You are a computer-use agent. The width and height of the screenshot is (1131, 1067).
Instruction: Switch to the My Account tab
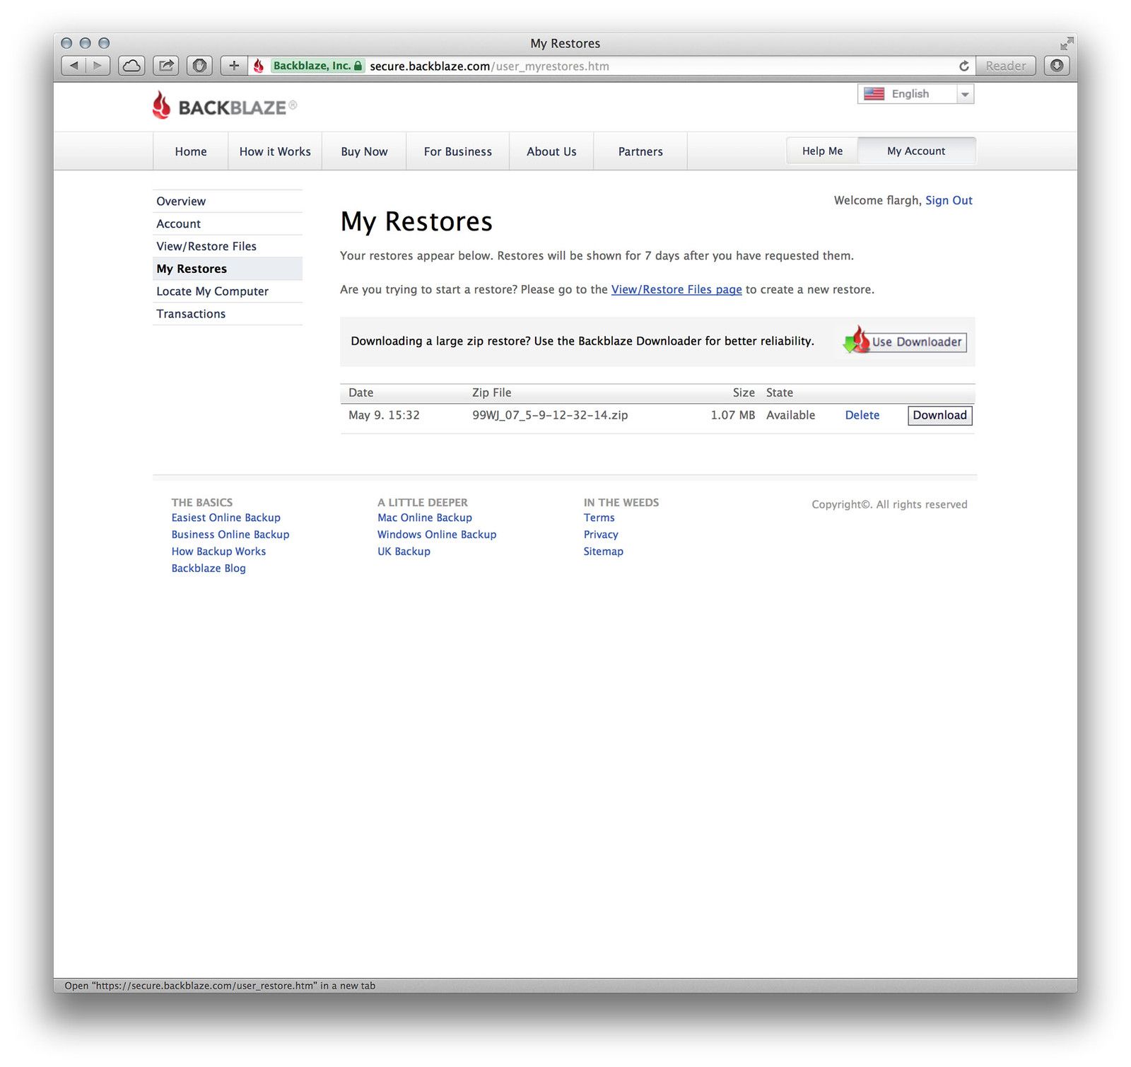[x=916, y=151]
